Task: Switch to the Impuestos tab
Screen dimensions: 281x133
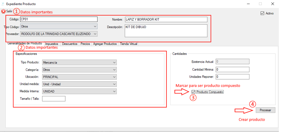Action: click(x=51, y=44)
